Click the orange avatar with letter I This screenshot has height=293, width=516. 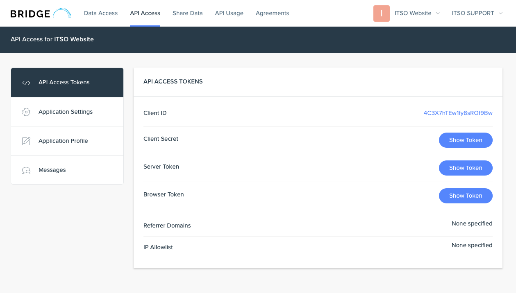[381, 13]
